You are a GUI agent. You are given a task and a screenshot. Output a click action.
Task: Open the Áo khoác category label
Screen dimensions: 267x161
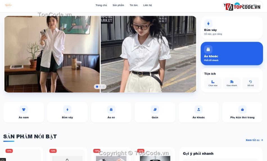coord(198,117)
